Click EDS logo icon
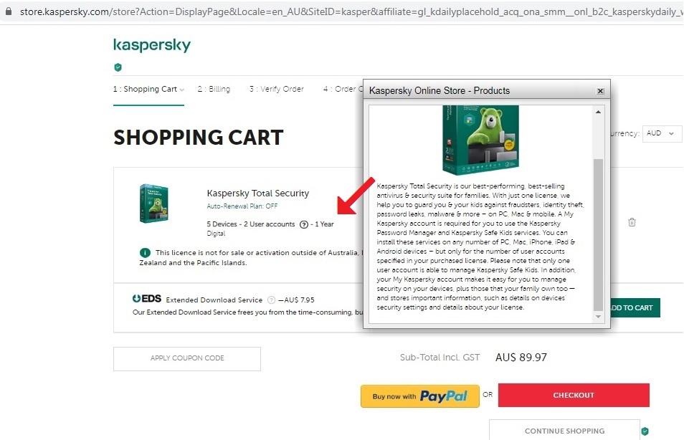684x440 pixels. (146, 299)
